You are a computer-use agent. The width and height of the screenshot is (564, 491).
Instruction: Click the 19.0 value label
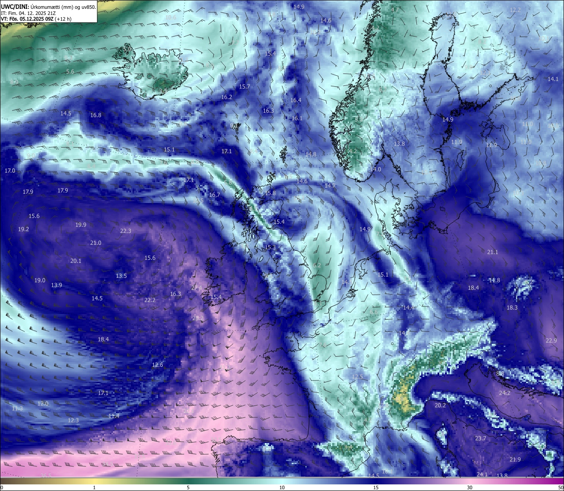click(40, 280)
